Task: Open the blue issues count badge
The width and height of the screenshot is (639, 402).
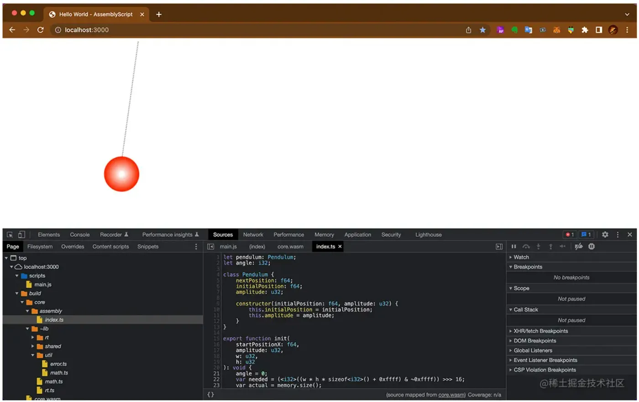Action: [587, 234]
